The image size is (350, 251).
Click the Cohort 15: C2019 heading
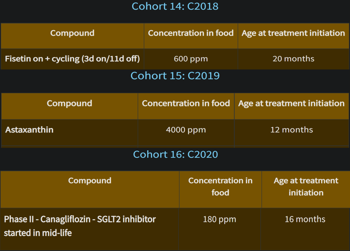point(175,76)
